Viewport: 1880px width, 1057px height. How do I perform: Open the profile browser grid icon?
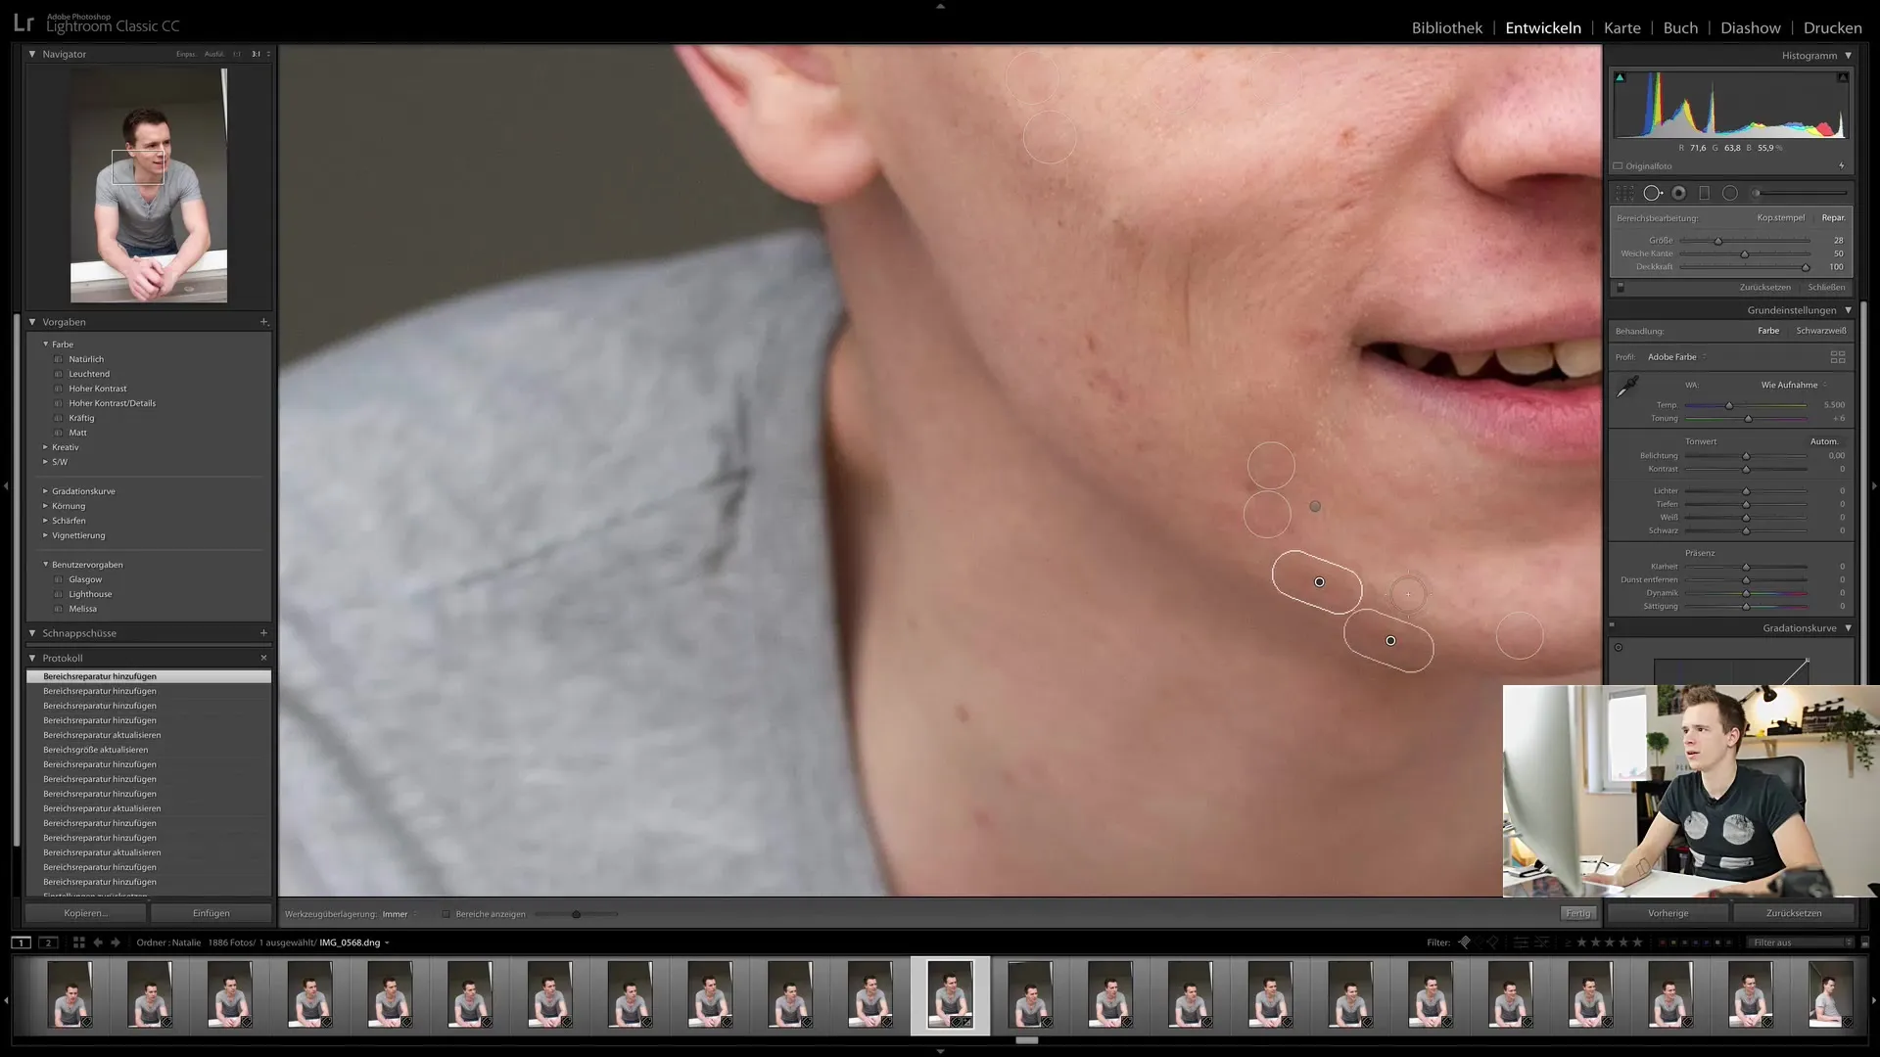(x=1838, y=357)
